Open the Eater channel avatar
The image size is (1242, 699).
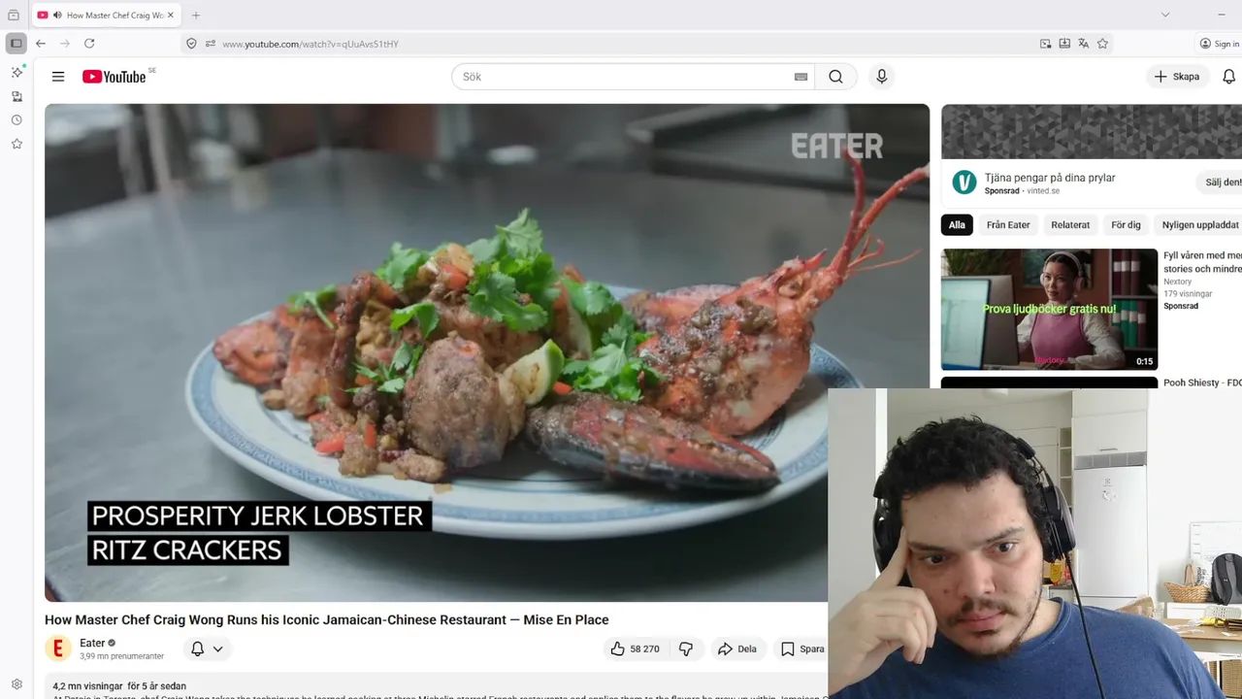coord(58,649)
